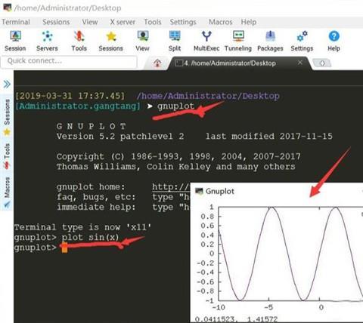The height and width of the screenshot is (323, 363).
Task: Click the 'plot sin(x)' command text
Action: [90, 238]
